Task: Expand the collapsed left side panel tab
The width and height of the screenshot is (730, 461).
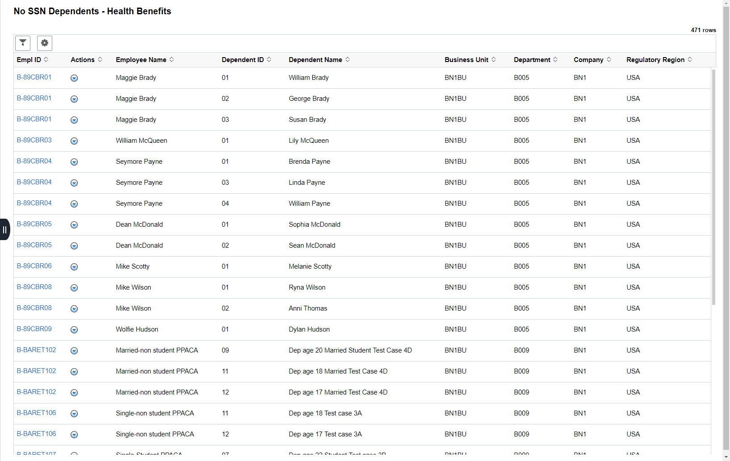Action: 5,229
